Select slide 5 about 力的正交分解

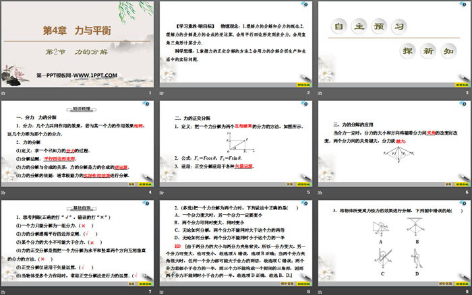pyautogui.click(x=236, y=143)
